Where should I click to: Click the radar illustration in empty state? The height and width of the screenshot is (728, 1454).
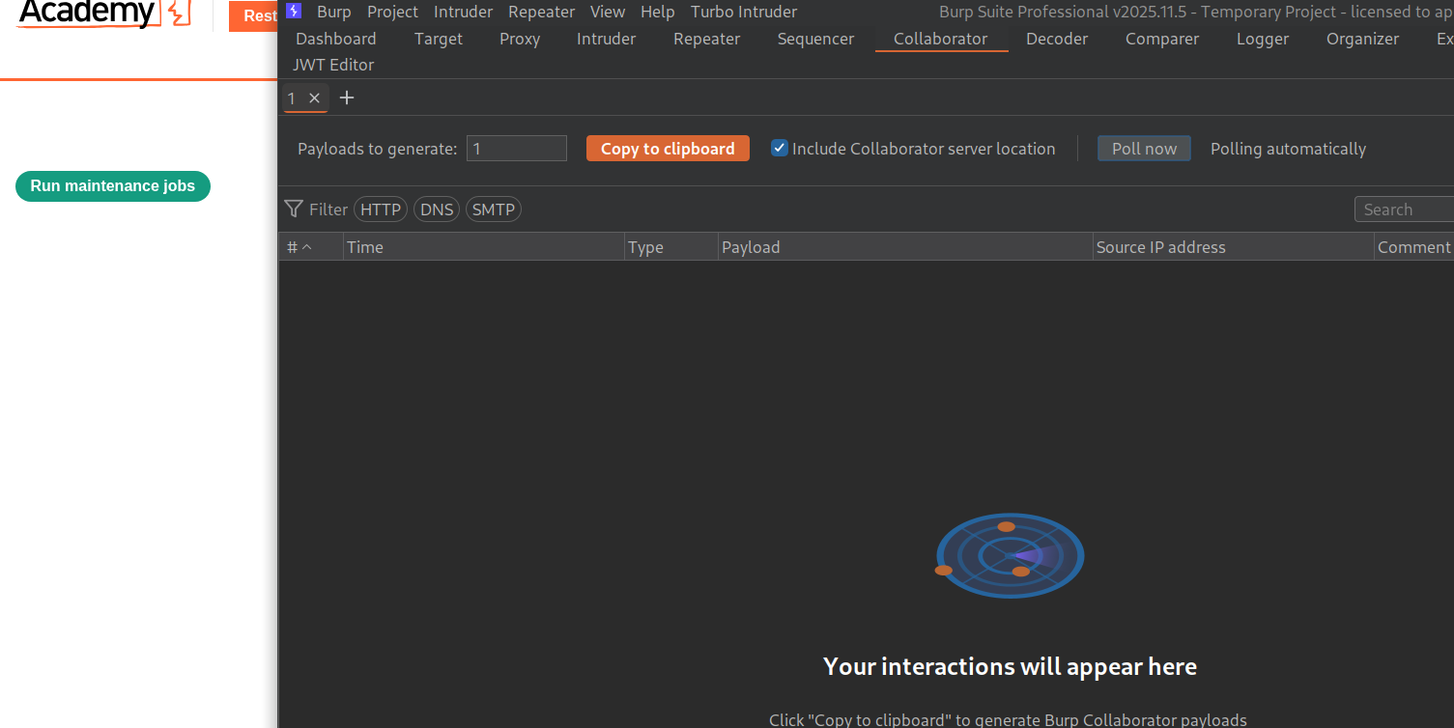coord(1010,555)
